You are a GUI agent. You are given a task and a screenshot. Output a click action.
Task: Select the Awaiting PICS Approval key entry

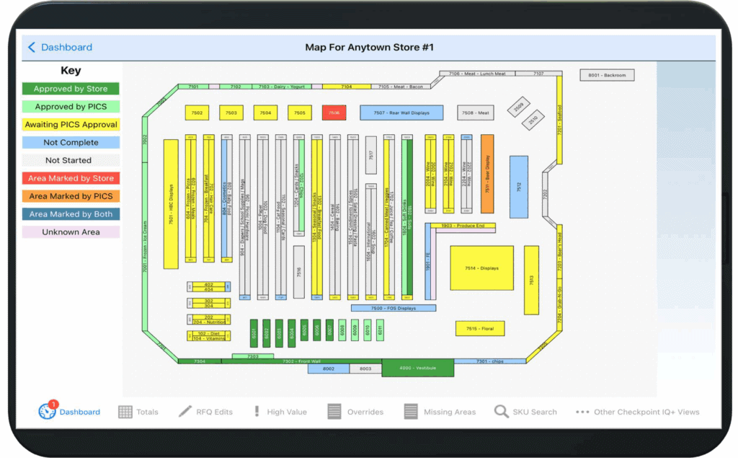(x=70, y=124)
